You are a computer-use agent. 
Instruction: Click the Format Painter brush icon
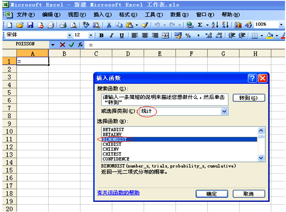[x=145, y=25]
